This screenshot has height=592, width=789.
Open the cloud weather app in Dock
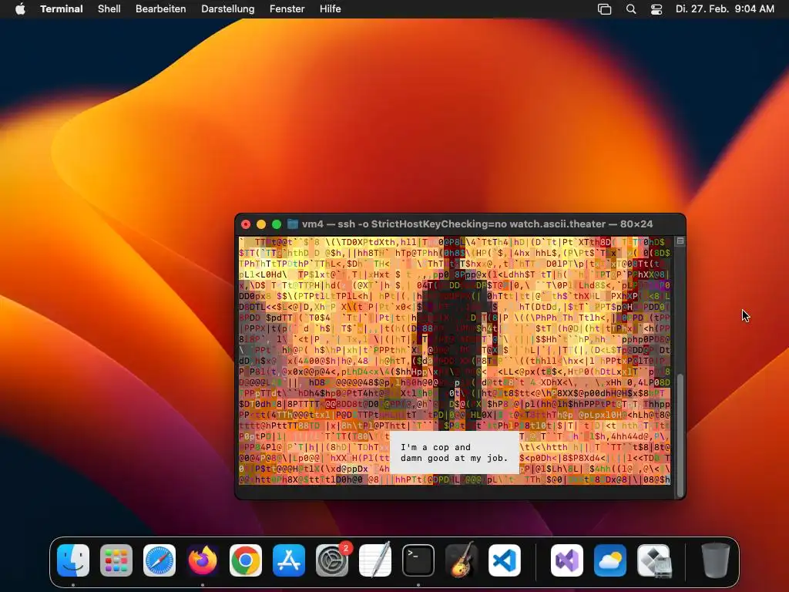tap(610, 560)
